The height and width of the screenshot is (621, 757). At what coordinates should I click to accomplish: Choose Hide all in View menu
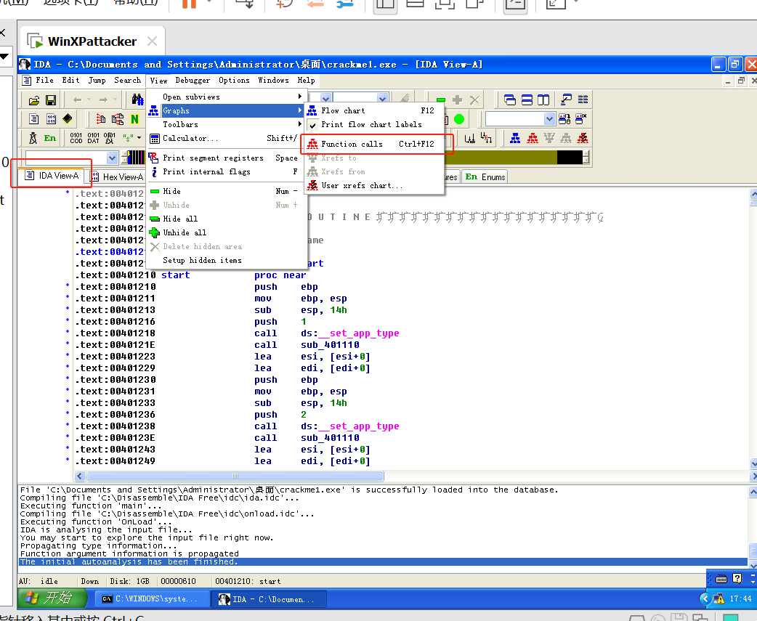click(x=227, y=219)
